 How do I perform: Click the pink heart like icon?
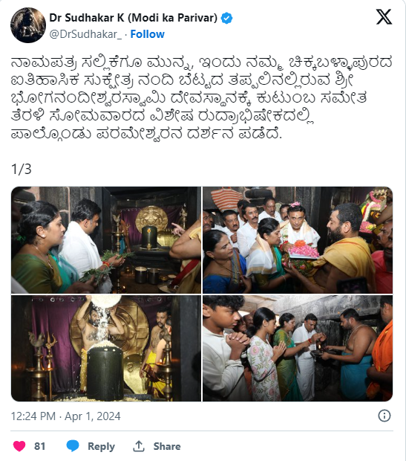pos(19,446)
